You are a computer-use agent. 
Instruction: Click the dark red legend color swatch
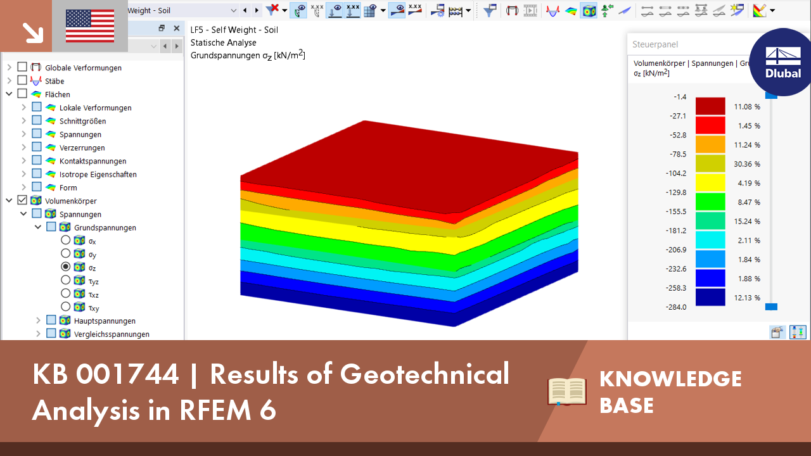(710, 106)
